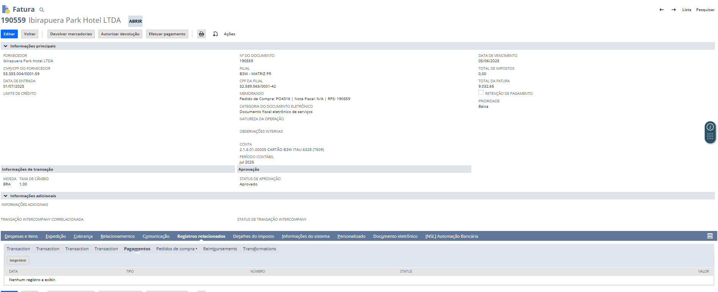The image size is (718, 292).
Task: Click the grid dots on floating side panel
Action: pos(710,137)
